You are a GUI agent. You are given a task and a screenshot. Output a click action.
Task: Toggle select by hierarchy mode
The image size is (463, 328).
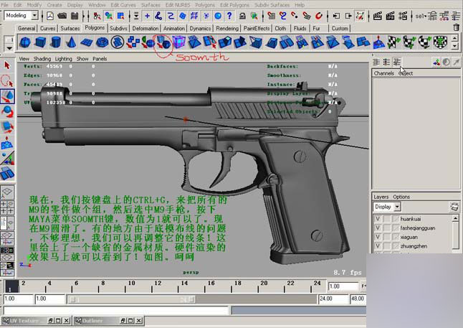pyautogui.click(x=97, y=16)
